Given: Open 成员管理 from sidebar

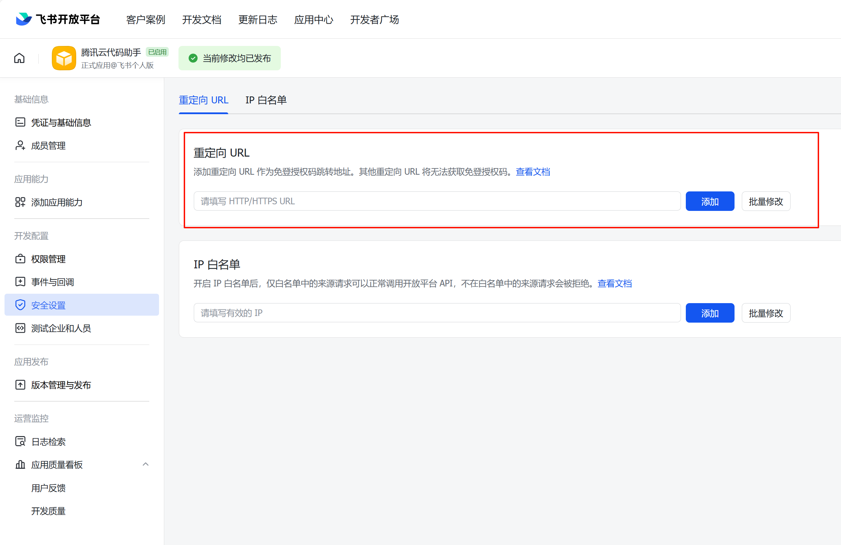Looking at the screenshot, I should coord(48,145).
